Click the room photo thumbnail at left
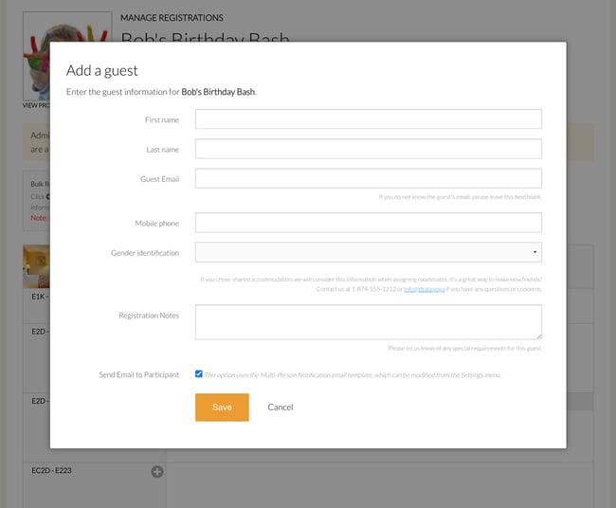 point(36,266)
